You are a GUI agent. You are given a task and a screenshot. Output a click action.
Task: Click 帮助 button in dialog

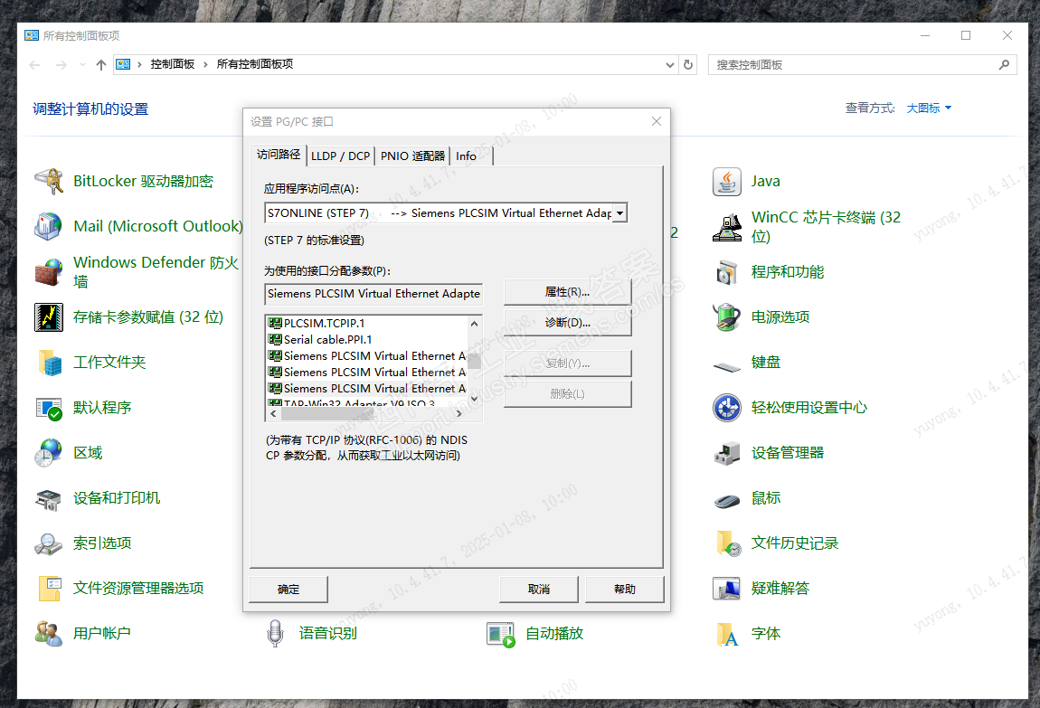click(x=625, y=589)
